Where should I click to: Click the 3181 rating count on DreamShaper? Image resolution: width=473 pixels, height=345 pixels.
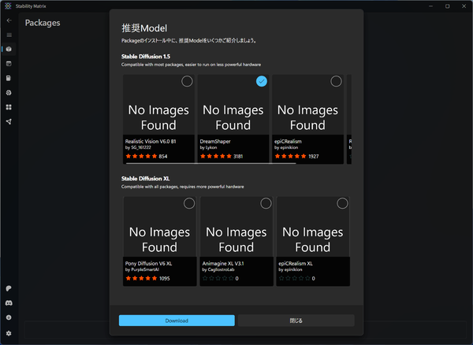click(238, 157)
